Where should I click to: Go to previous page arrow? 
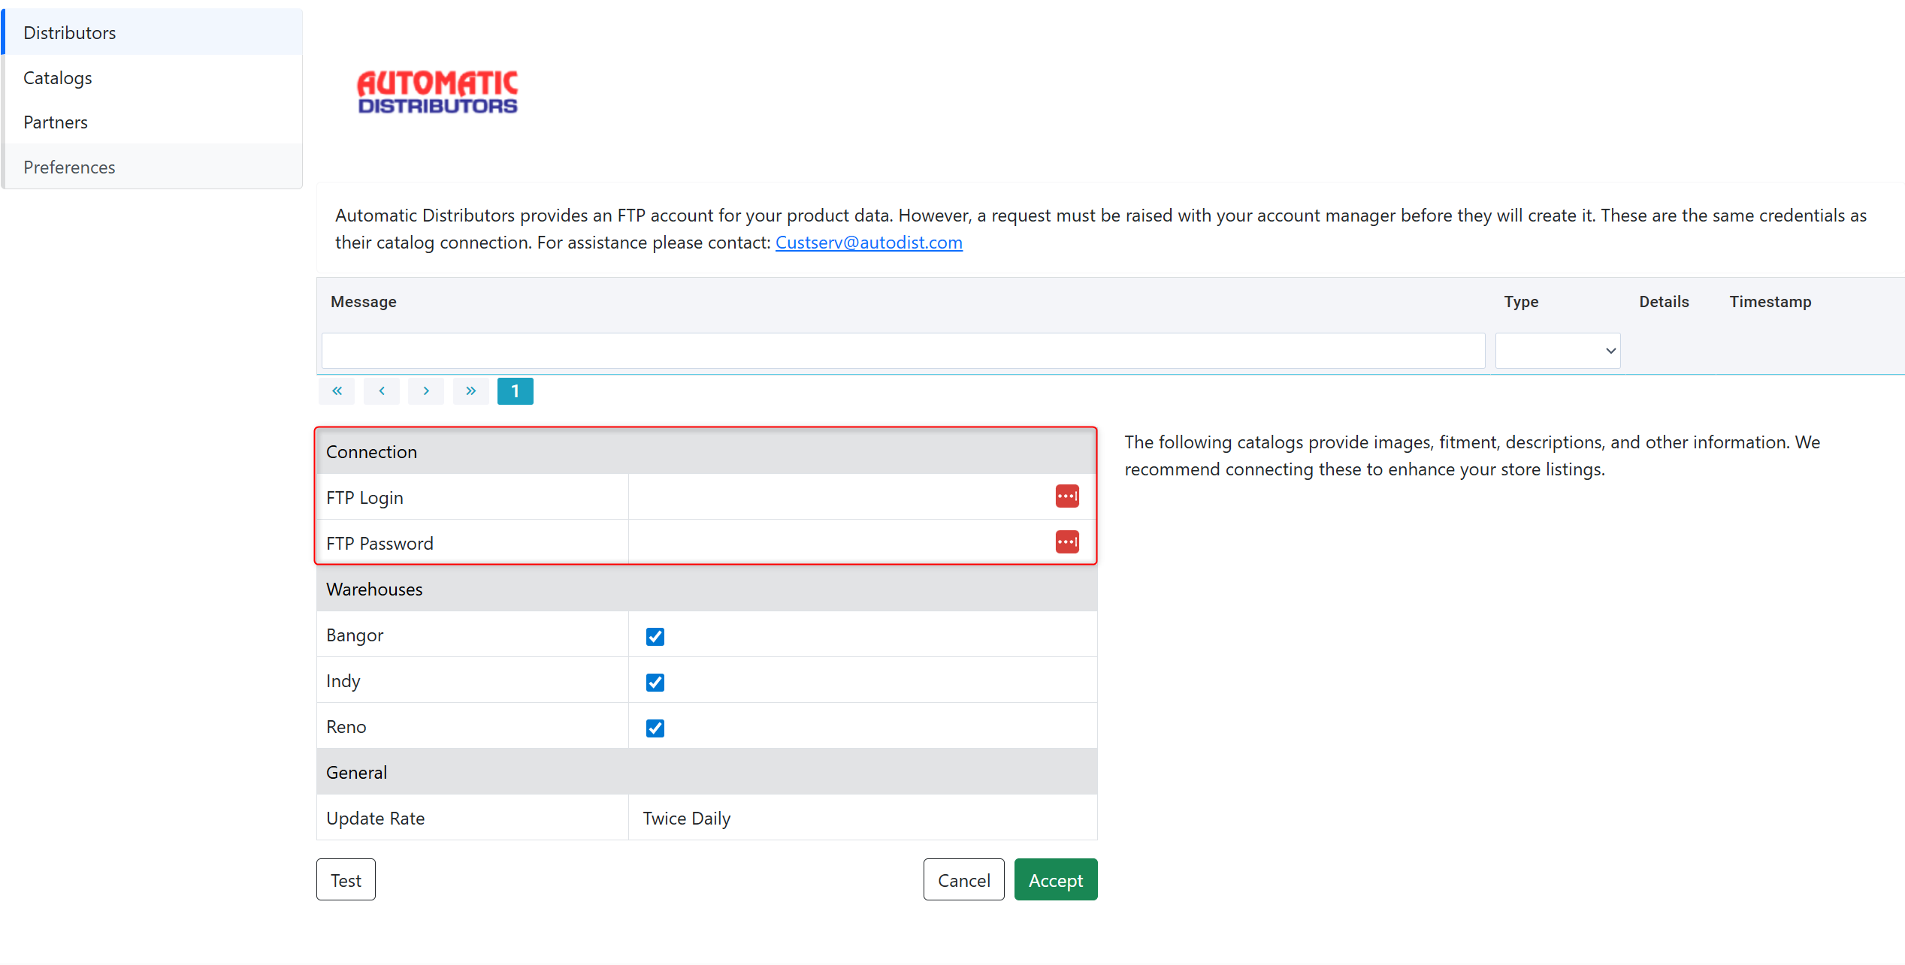(382, 391)
